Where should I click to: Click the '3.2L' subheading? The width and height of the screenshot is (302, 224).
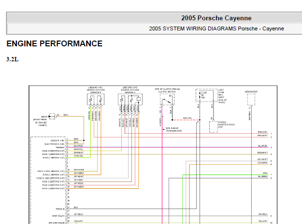coord(13,59)
